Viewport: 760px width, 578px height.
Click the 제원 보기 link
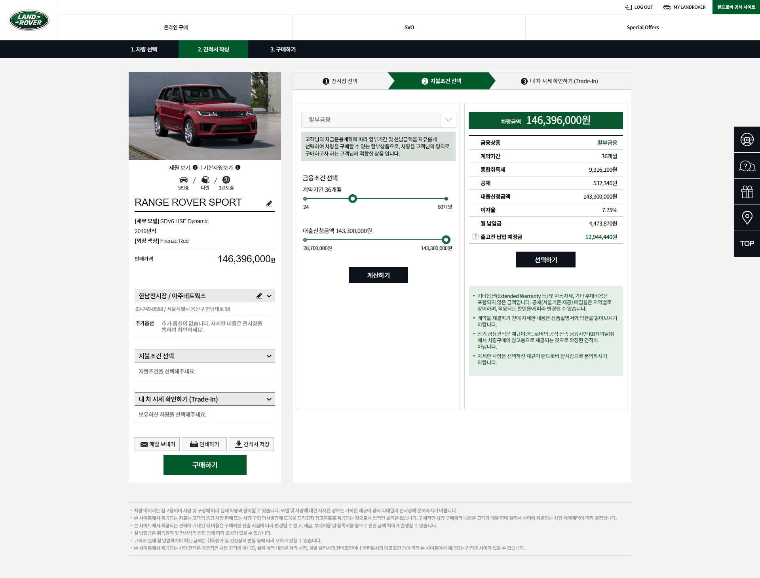(180, 168)
